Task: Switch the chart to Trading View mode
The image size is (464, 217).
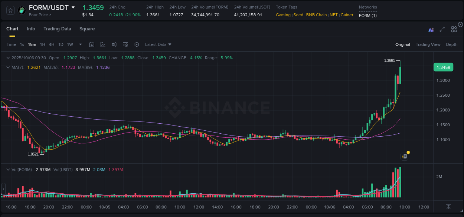Action: click(428, 44)
